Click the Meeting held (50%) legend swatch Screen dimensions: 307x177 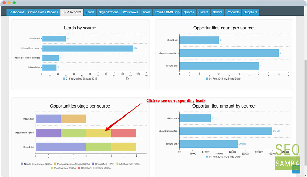click(117, 164)
